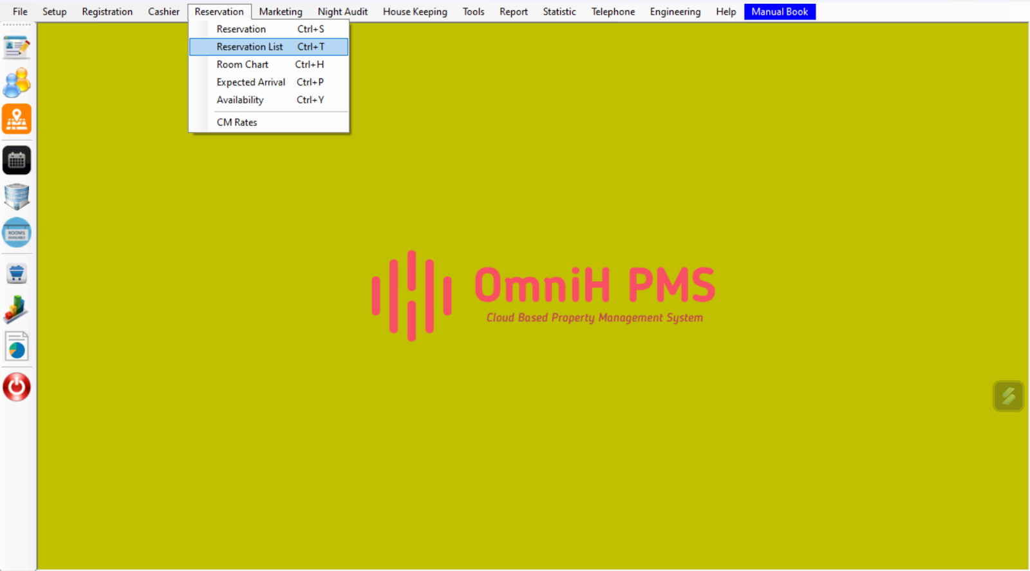Screen dimensions: 1030x571
Task: Open the Statistic menu
Action: (x=559, y=12)
